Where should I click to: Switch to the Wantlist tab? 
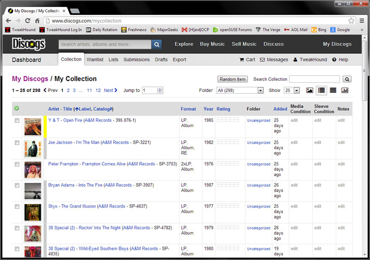click(x=95, y=60)
